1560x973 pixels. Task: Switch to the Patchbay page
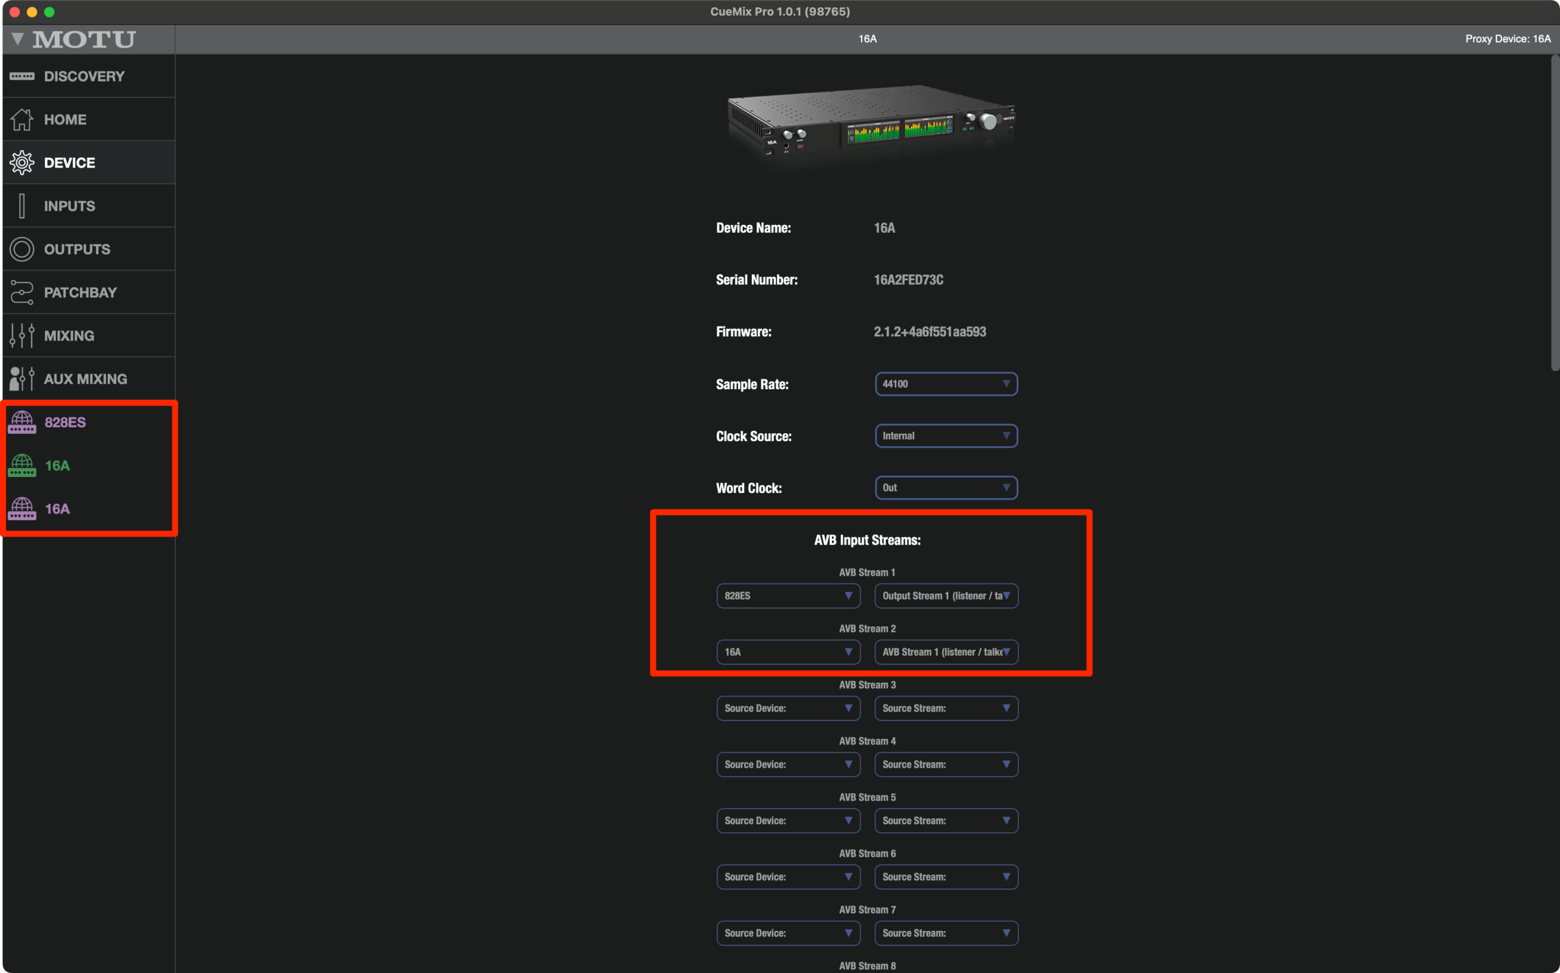pyautogui.click(x=89, y=292)
